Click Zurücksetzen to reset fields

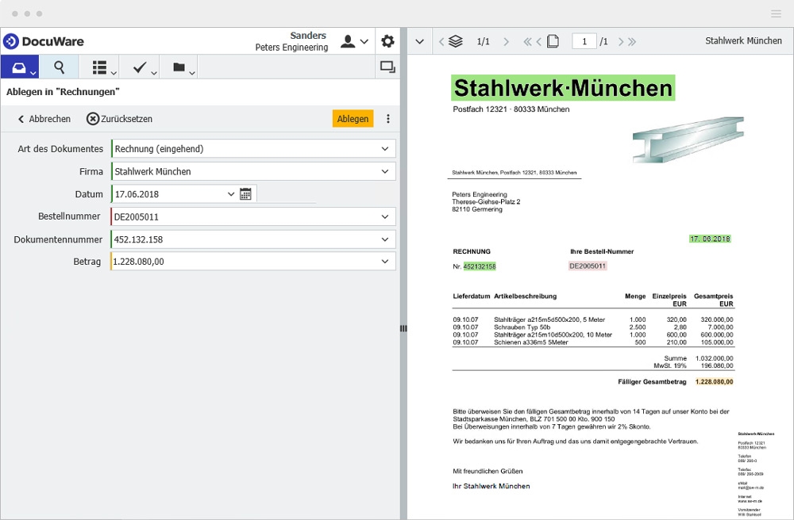tap(119, 119)
